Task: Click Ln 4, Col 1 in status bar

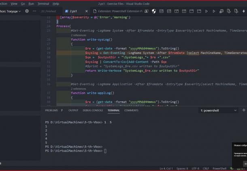Action: click(167, 168)
